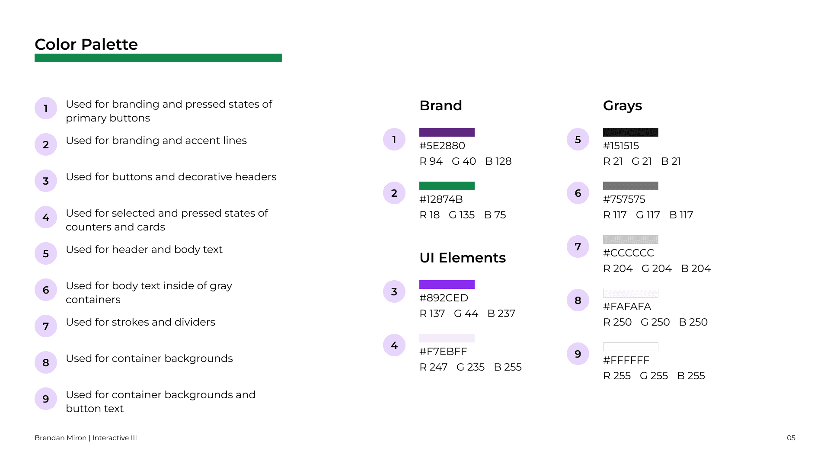Screen dimensions: 830x467
Task: Click the number 5 badge beside header text description
Action: [x=46, y=253]
